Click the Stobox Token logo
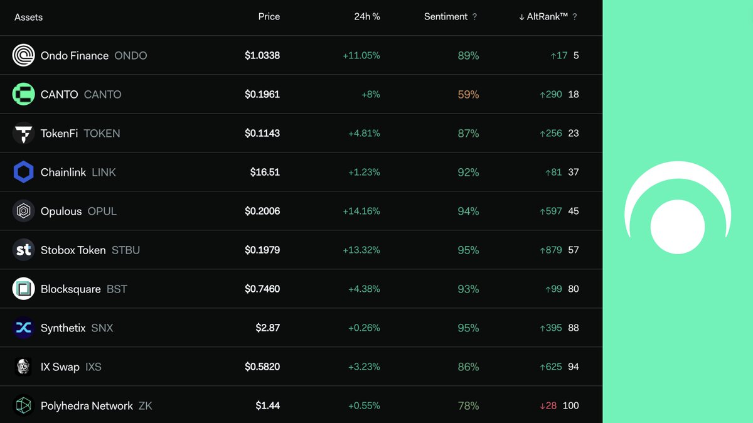This screenshot has height=423, width=753. pyautogui.click(x=23, y=250)
